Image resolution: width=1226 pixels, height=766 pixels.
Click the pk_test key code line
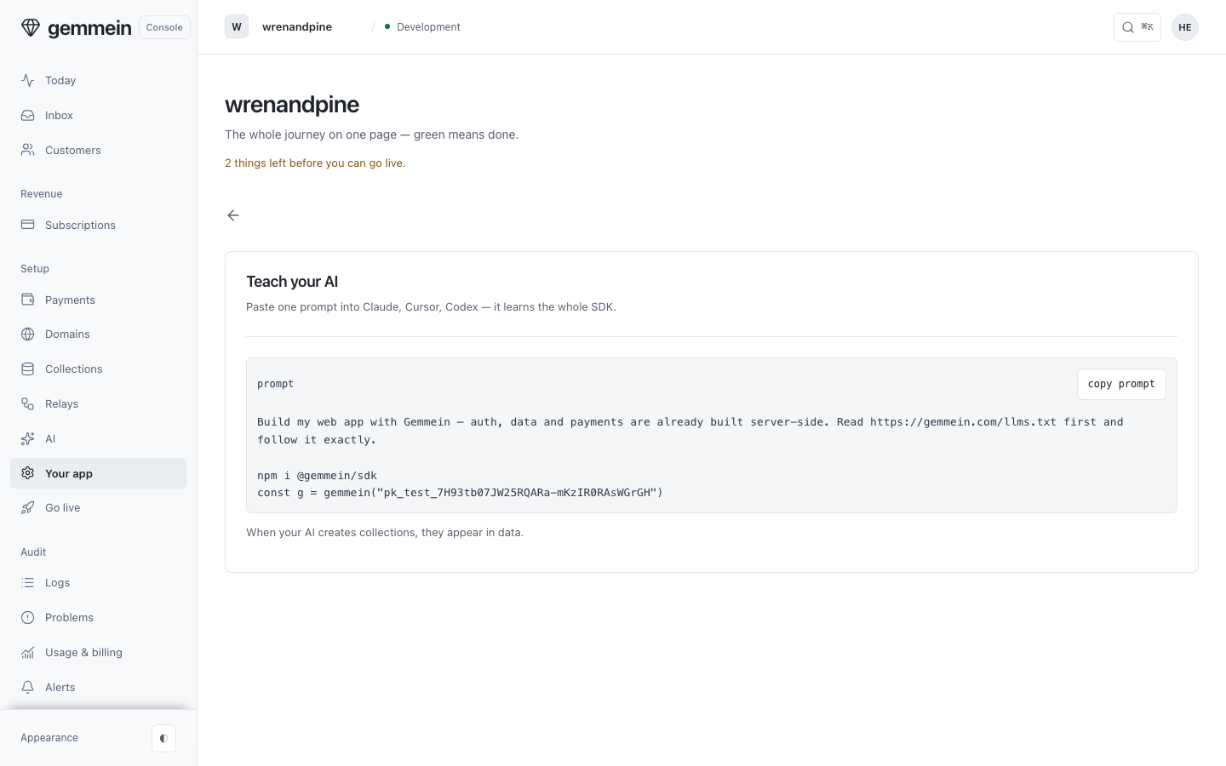point(460,492)
